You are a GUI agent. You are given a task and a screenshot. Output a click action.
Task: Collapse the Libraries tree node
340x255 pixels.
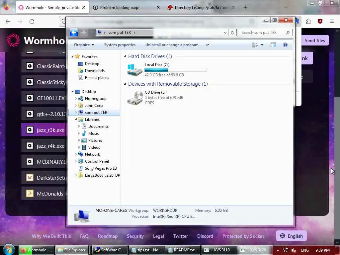[76, 119]
